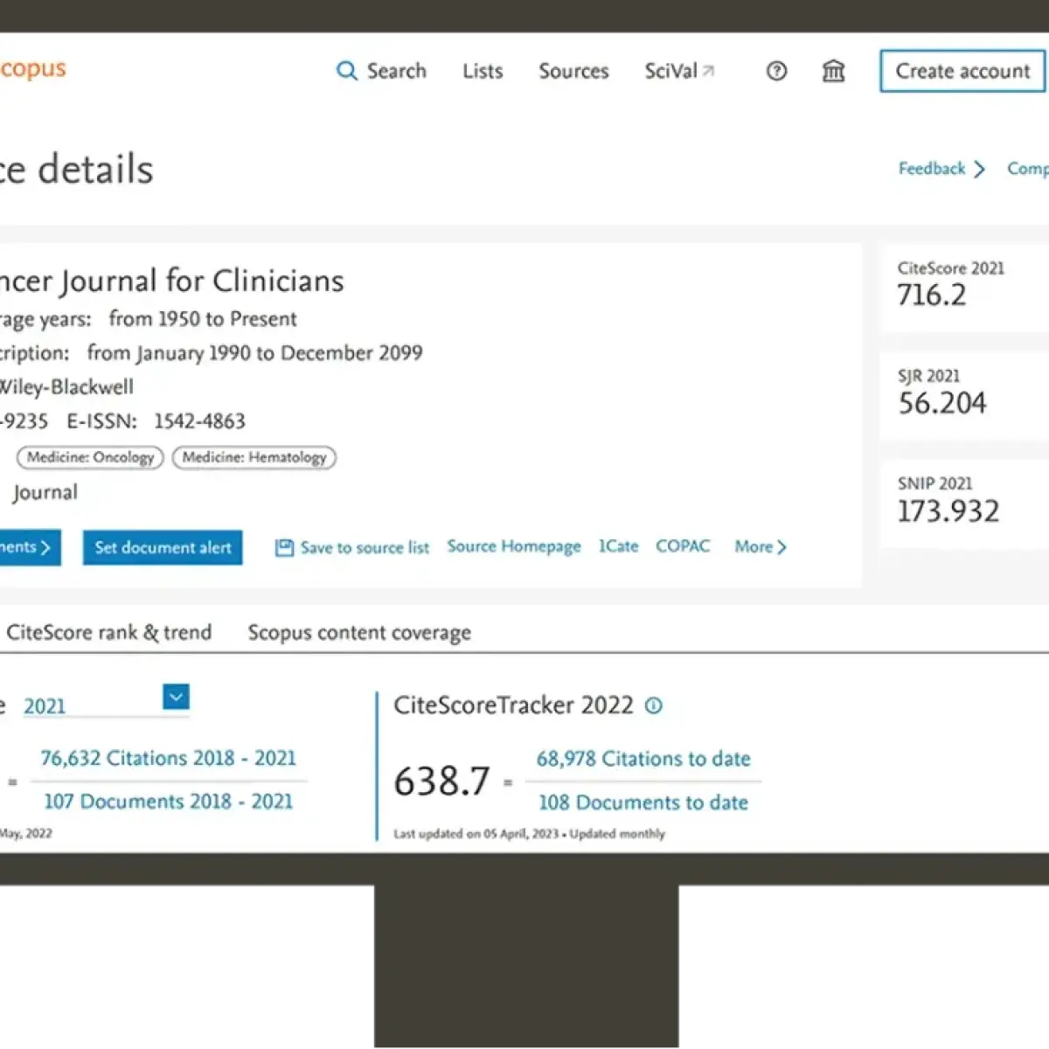Viewport: 1049px width, 1049px height.
Task: Click the institution building icon
Action: click(x=834, y=71)
